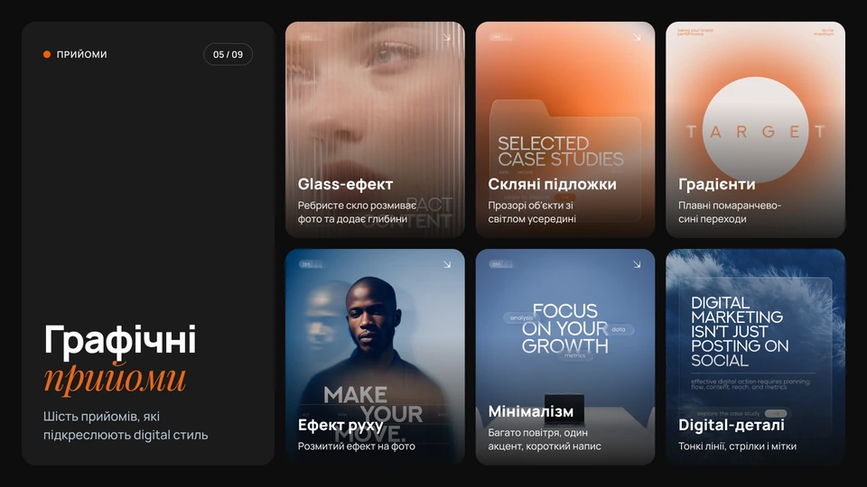Click the woman's eye in Glass-ефект card
Image resolution: width=867 pixels, height=487 pixels.
pos(391,55)
